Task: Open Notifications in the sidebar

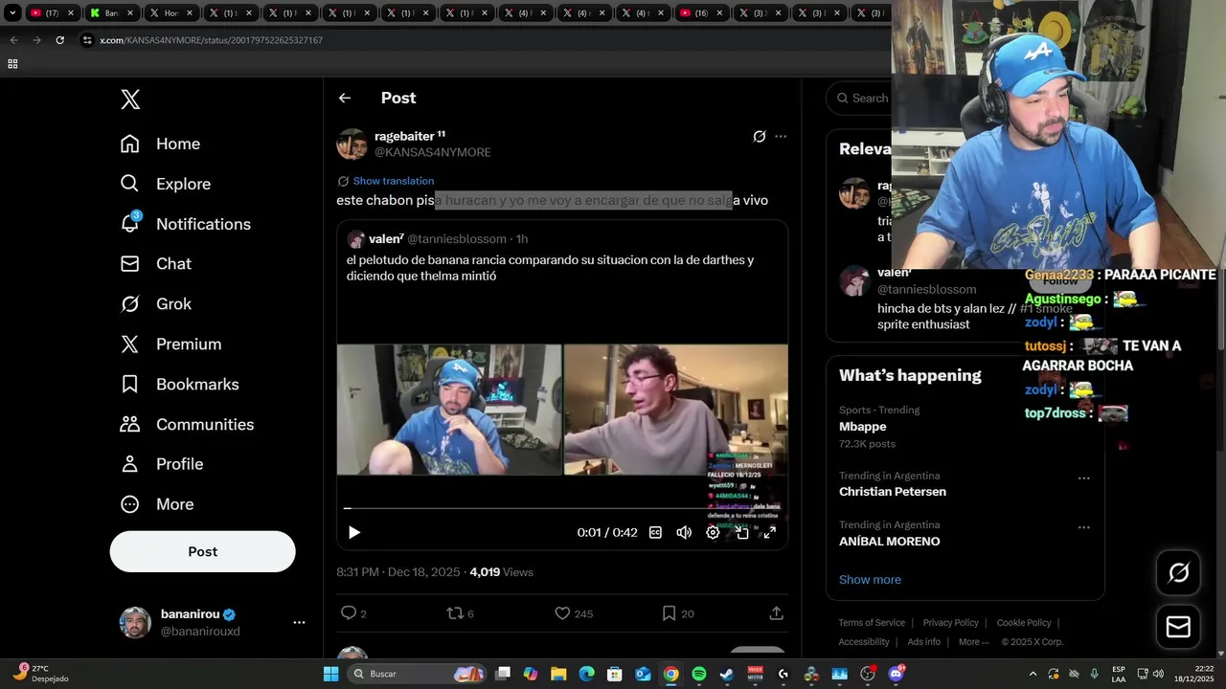Action: pyautogui.click(x=185, y=224)
